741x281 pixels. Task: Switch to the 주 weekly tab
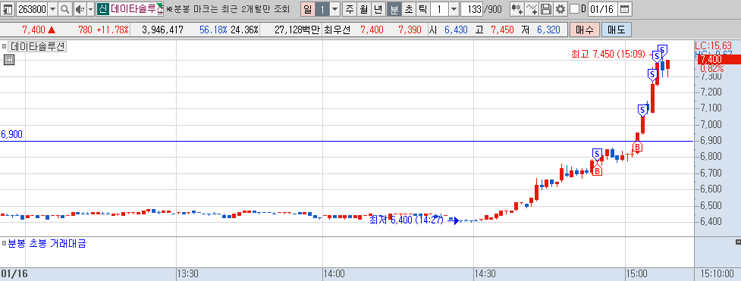pos(349,9)
